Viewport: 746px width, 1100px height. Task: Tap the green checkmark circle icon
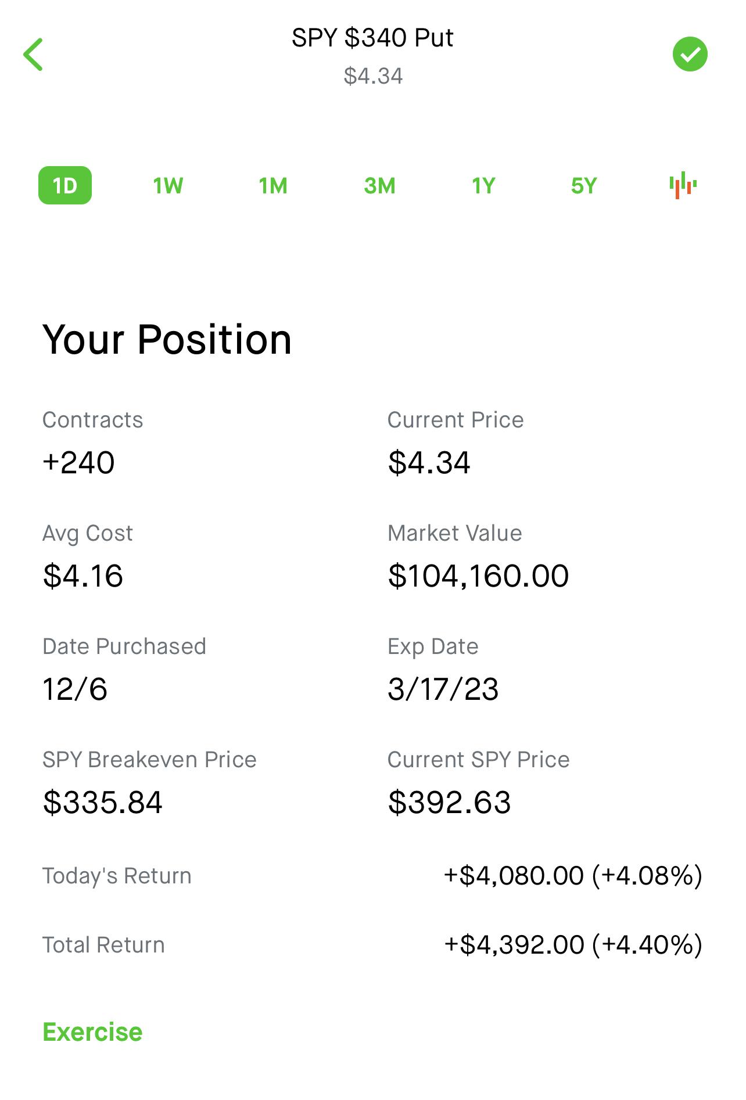click(x=690, y=55)
